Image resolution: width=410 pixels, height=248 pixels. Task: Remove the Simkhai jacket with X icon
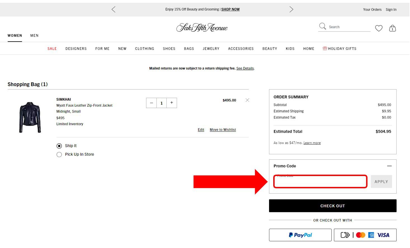[x=247, y=100]
